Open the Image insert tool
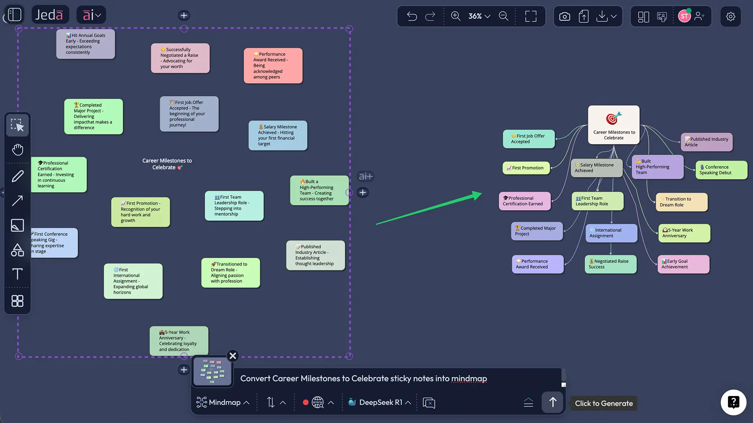 click(x=17, y=225)
